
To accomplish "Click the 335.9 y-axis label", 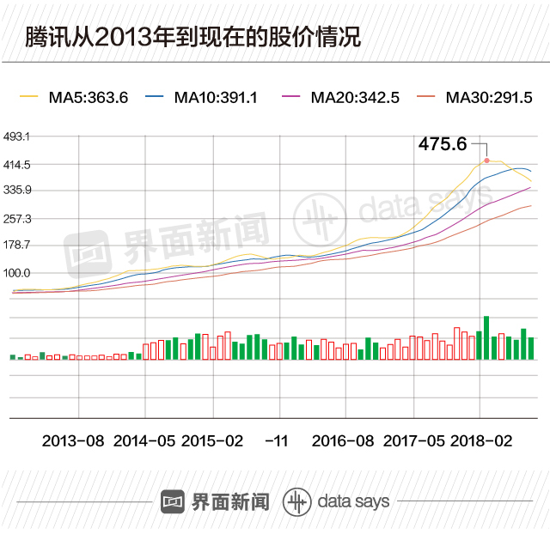I will point(17,190).
